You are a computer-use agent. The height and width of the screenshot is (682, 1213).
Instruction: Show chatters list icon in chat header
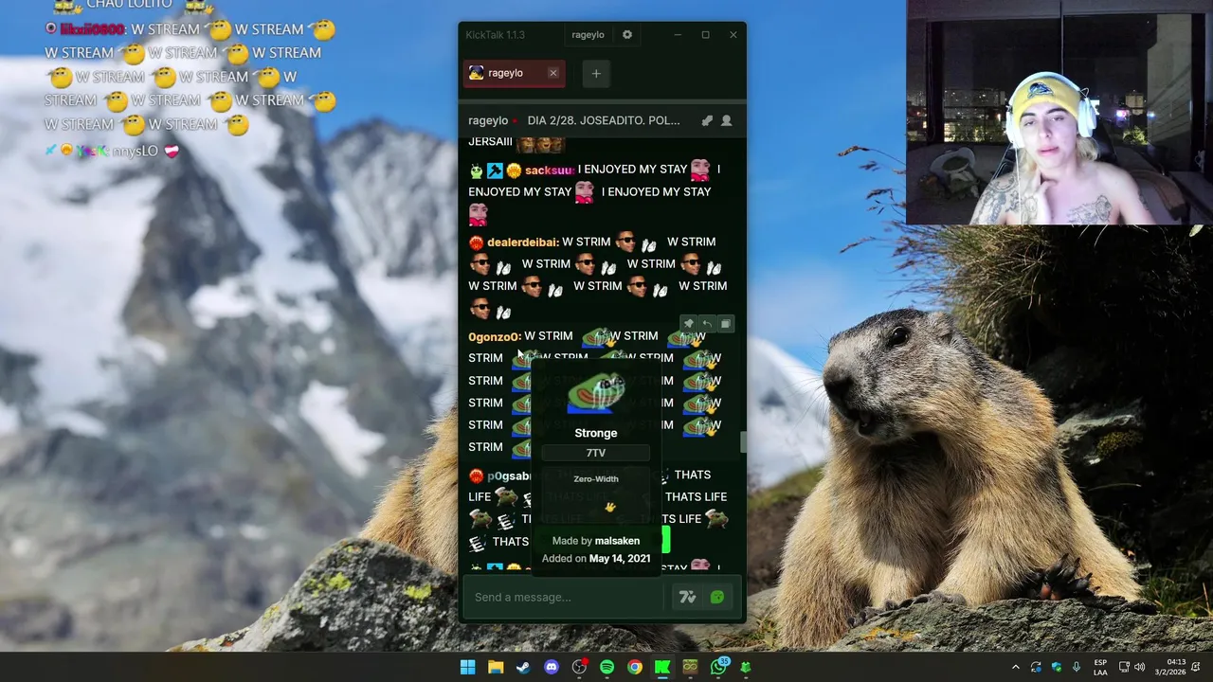[727, 121]
